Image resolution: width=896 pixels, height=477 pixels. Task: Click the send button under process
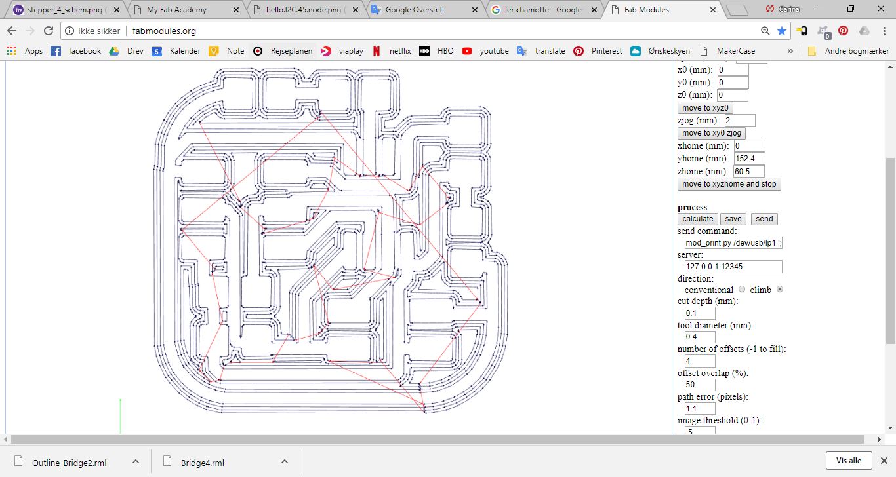[764, 219]
